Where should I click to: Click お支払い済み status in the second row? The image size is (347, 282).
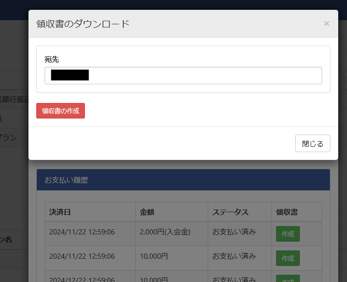234,256
